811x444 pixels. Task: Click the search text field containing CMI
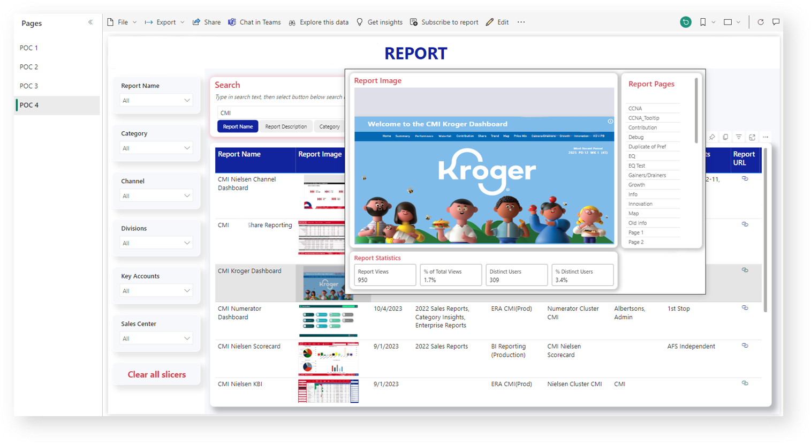pos(281,112)
